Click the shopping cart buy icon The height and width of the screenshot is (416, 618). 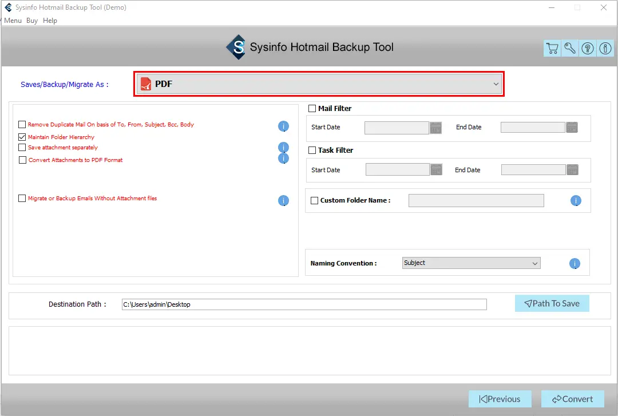pyautogui.click(x=552, y=49)
